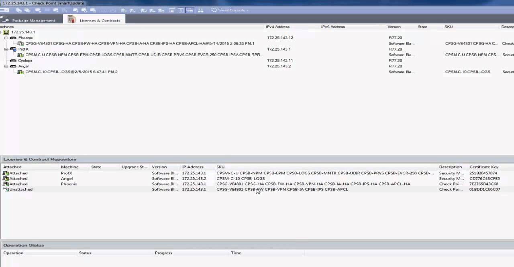514x267 pixels.
Task: Click Attached icon in Phoenix repository row
Action: tap(6, 184)
